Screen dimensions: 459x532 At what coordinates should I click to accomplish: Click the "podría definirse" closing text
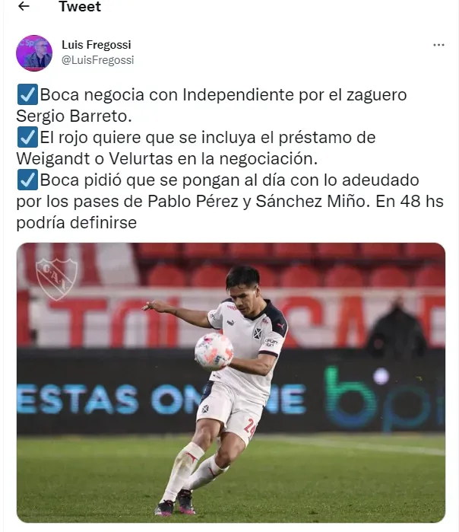[x=77, y=223]
